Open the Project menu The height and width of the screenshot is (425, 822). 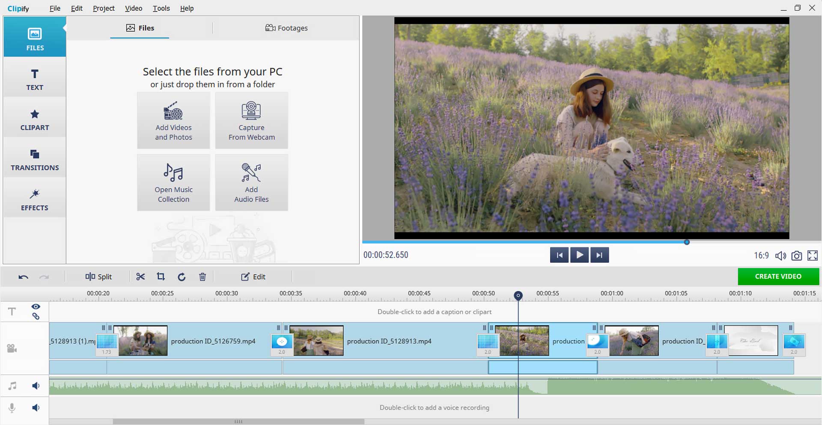pos(104,8)
